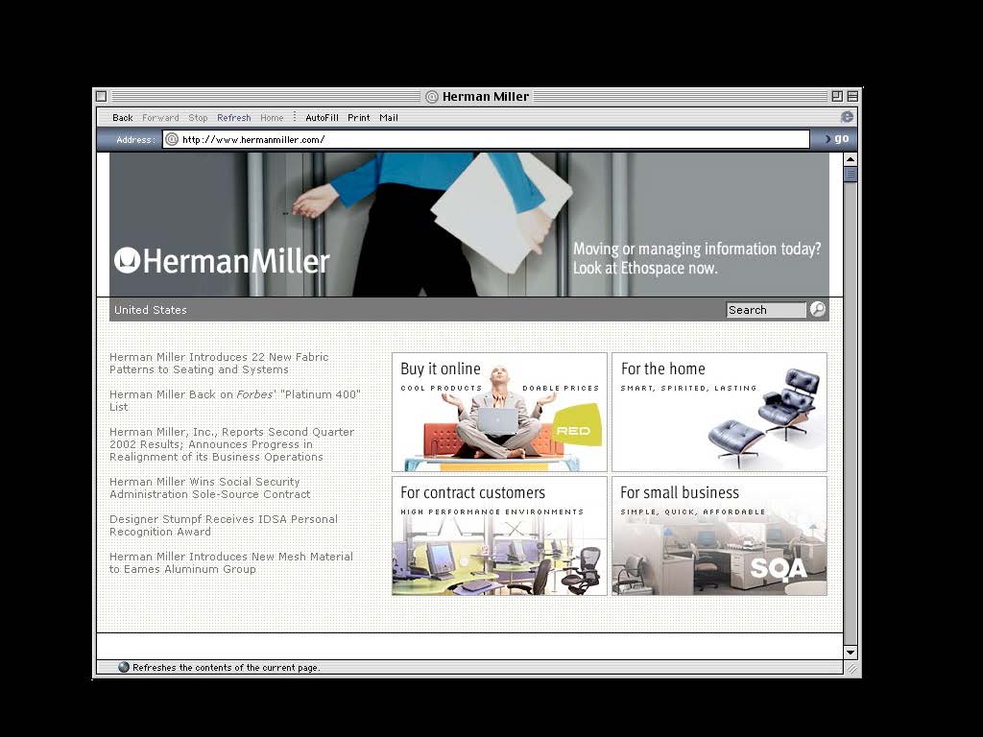Click the status bar globe icon
983x737 pixels.
pos(124,667)
